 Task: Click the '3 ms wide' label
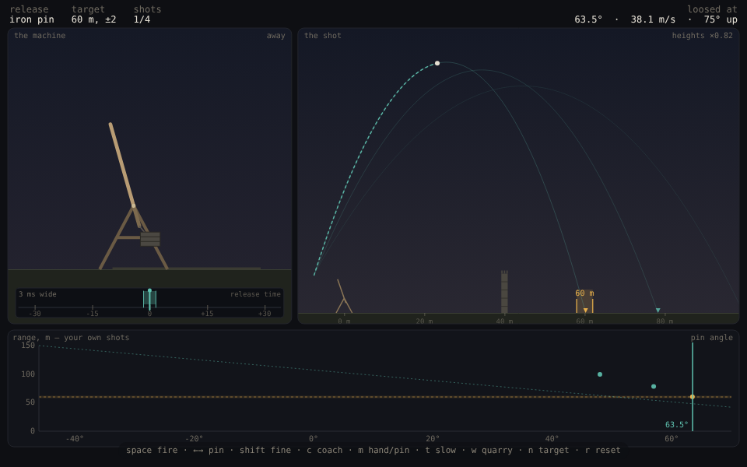coord(37,294)
